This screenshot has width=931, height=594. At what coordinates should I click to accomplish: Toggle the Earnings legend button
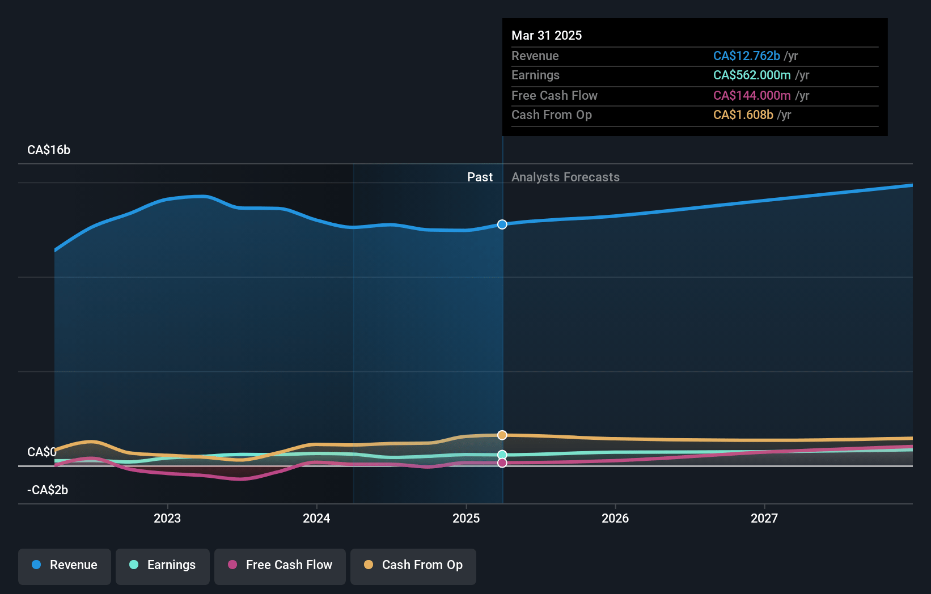click(163, 566)
